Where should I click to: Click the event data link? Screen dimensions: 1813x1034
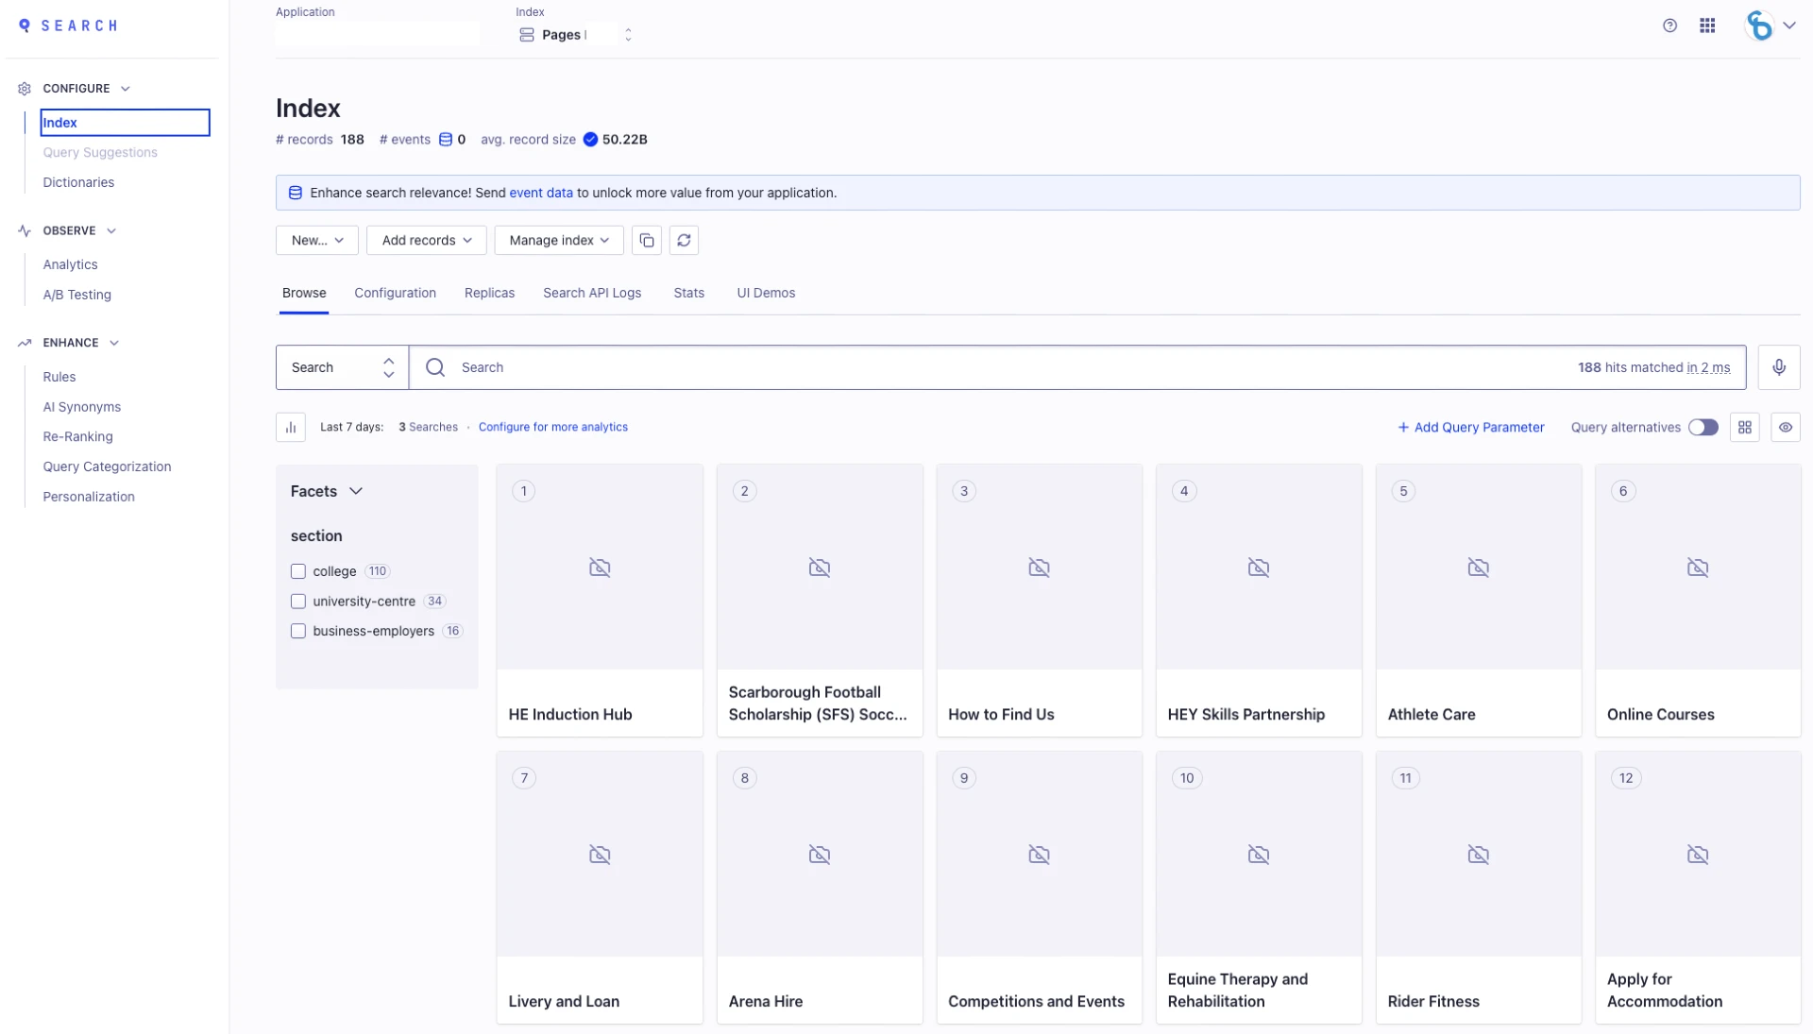pyautogui.click(x=541, y=193)
